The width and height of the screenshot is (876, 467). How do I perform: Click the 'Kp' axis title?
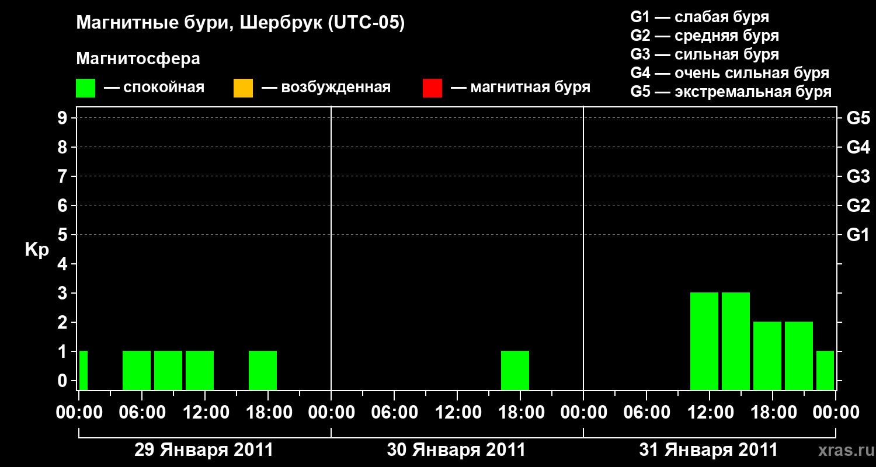[37, 249]
